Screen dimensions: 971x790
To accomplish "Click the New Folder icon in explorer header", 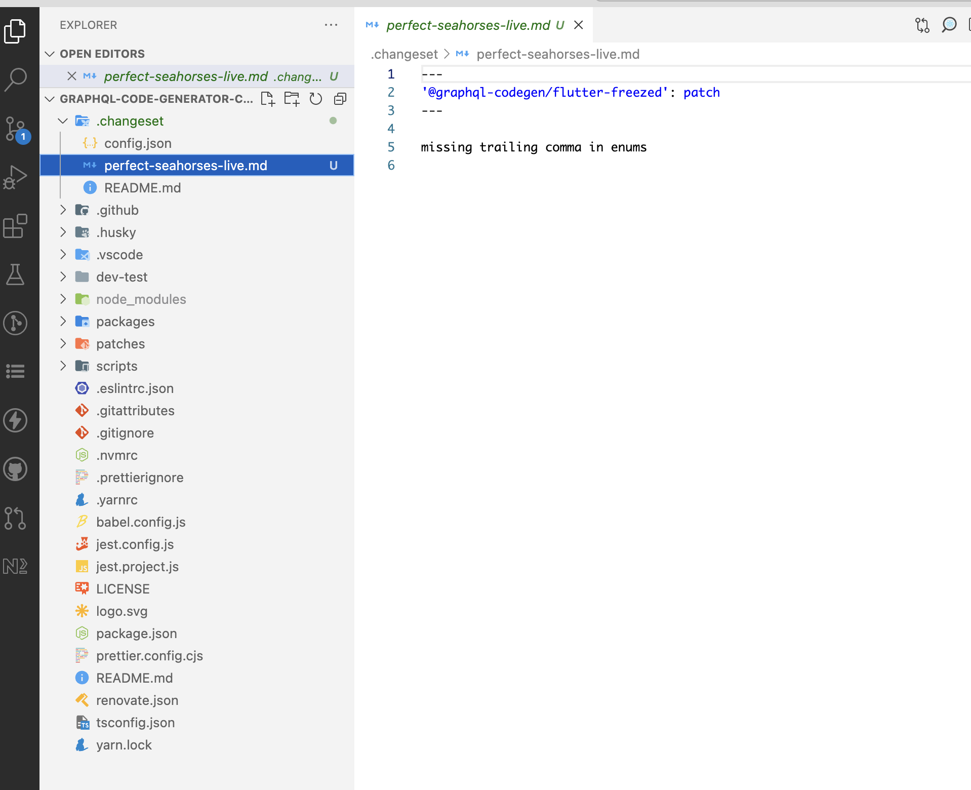I will pyautogui.click(x=292, y=99).
